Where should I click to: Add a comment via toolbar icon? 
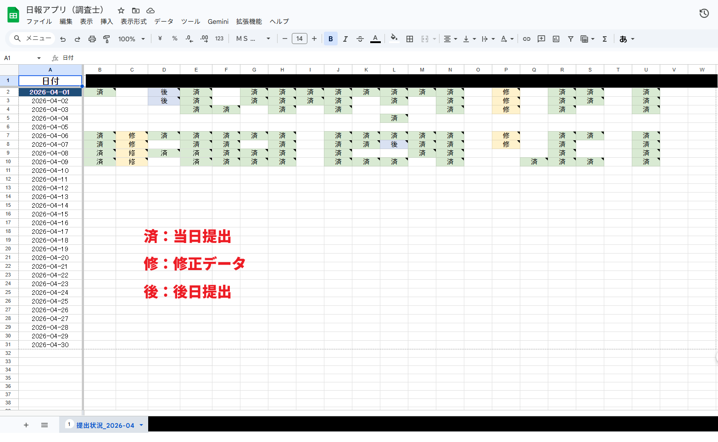click(x=541, y=39)
